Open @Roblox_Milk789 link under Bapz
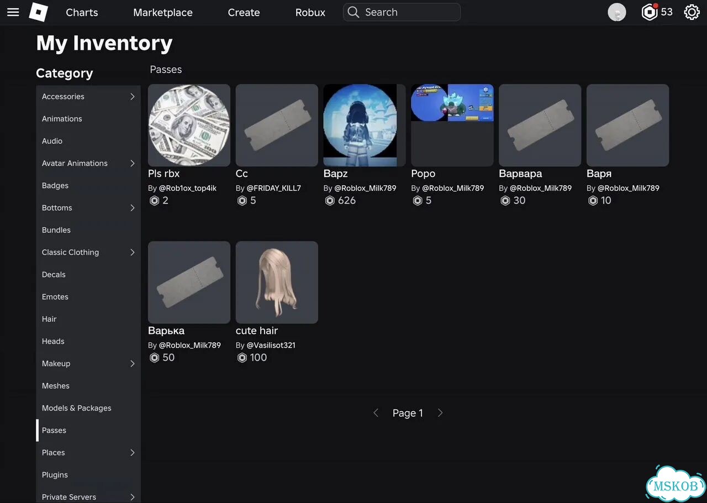 [x=365, y=188]
